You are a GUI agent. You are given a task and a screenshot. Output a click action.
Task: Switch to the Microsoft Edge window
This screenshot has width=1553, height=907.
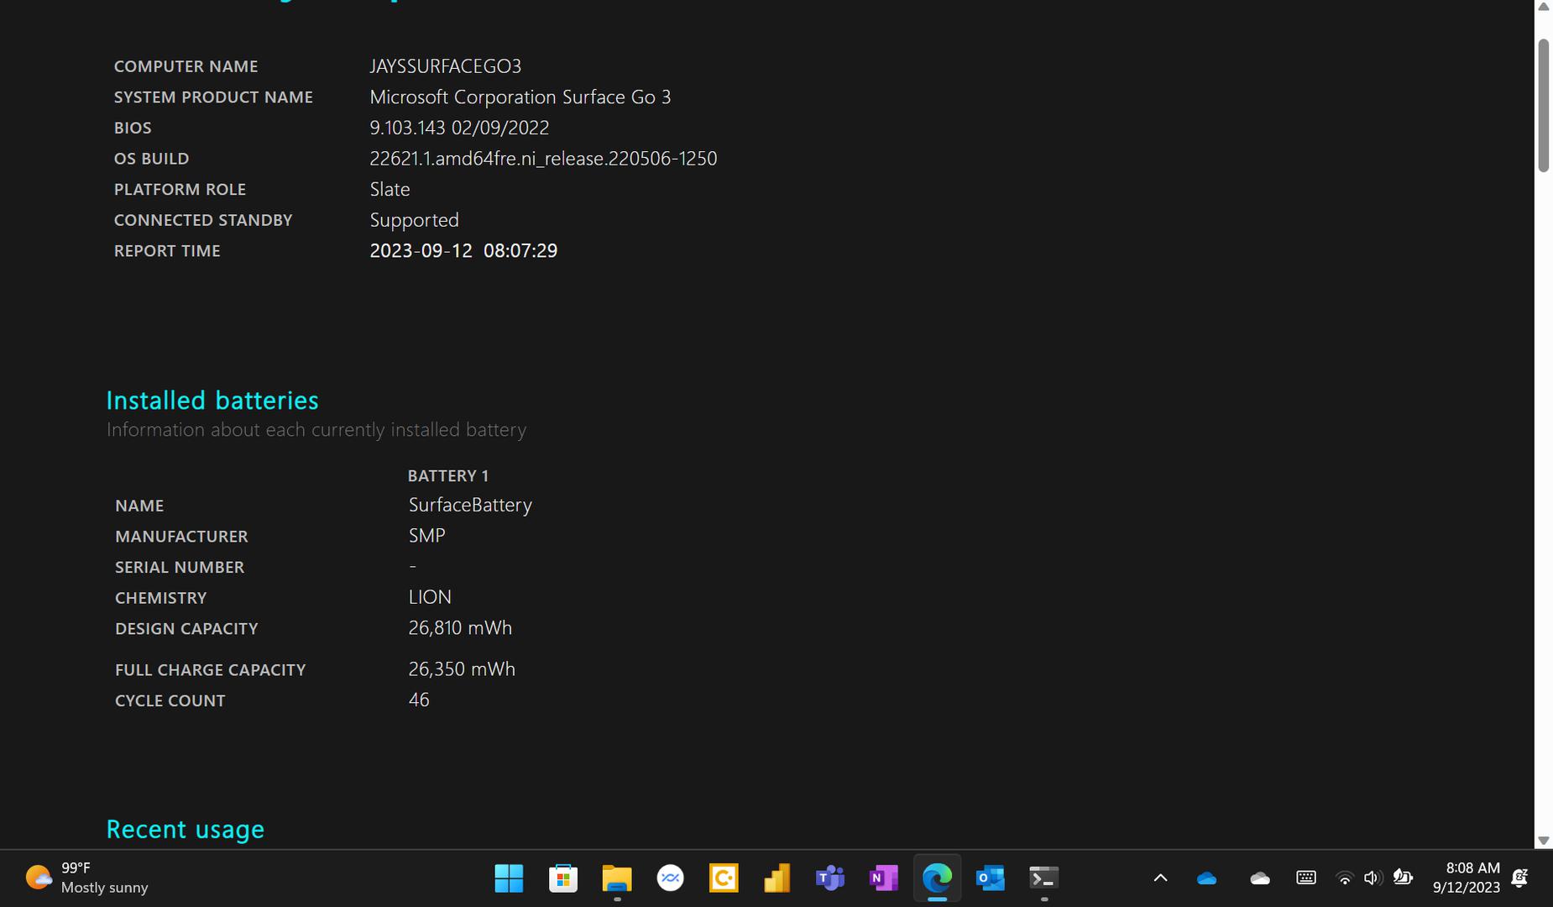click(937, 878)
